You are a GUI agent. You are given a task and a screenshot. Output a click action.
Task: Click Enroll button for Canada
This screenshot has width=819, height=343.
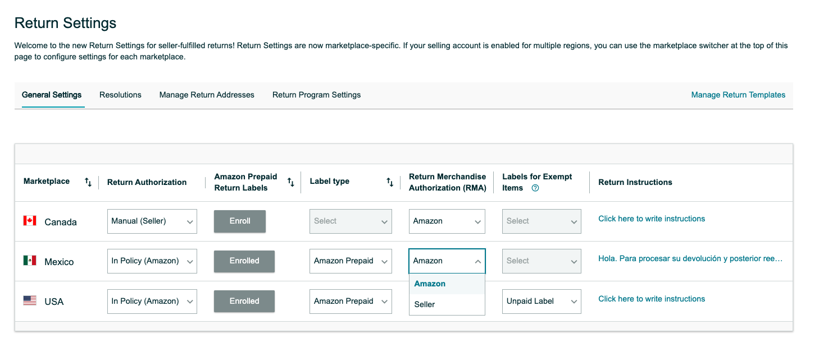click(240, 221)
